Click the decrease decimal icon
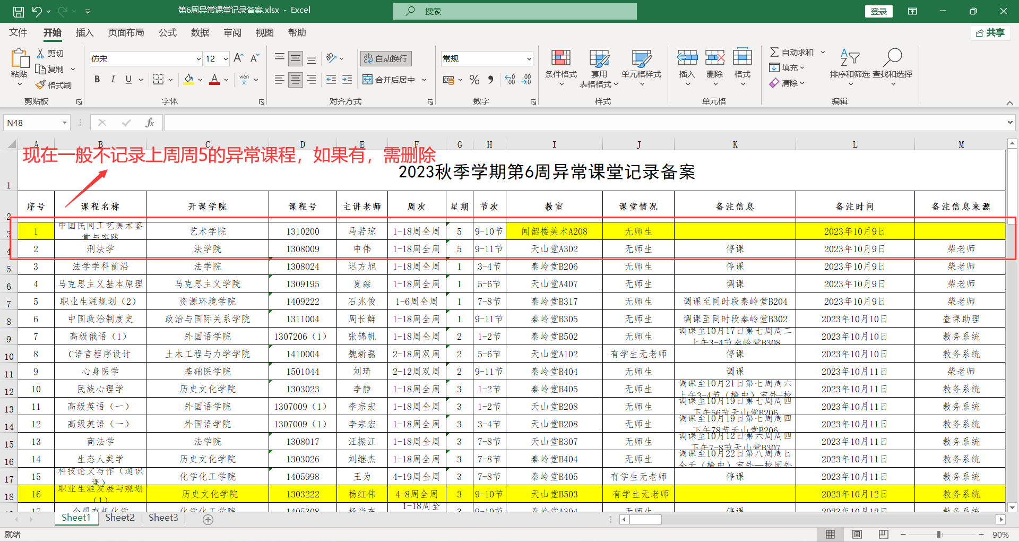The image size is (1019, 542). coord(526,80)
